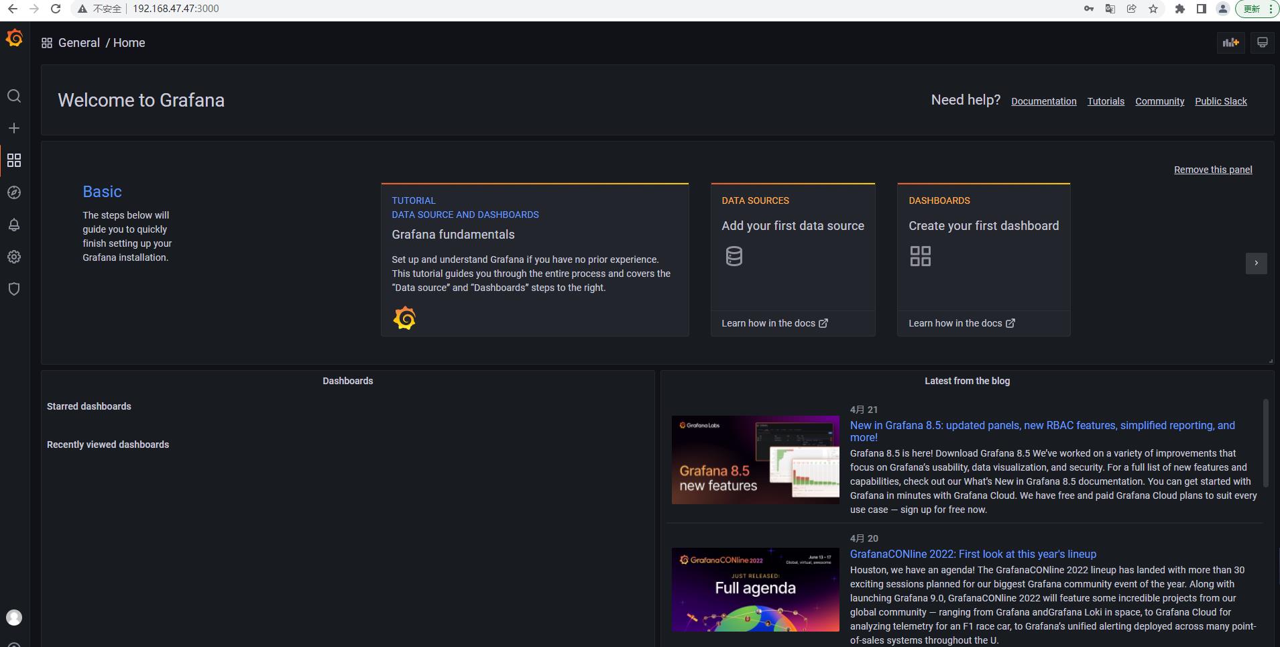Click Starred dashboards heading
The width and height of the screenshot is (1280, 647).
(x=89, y=406)
